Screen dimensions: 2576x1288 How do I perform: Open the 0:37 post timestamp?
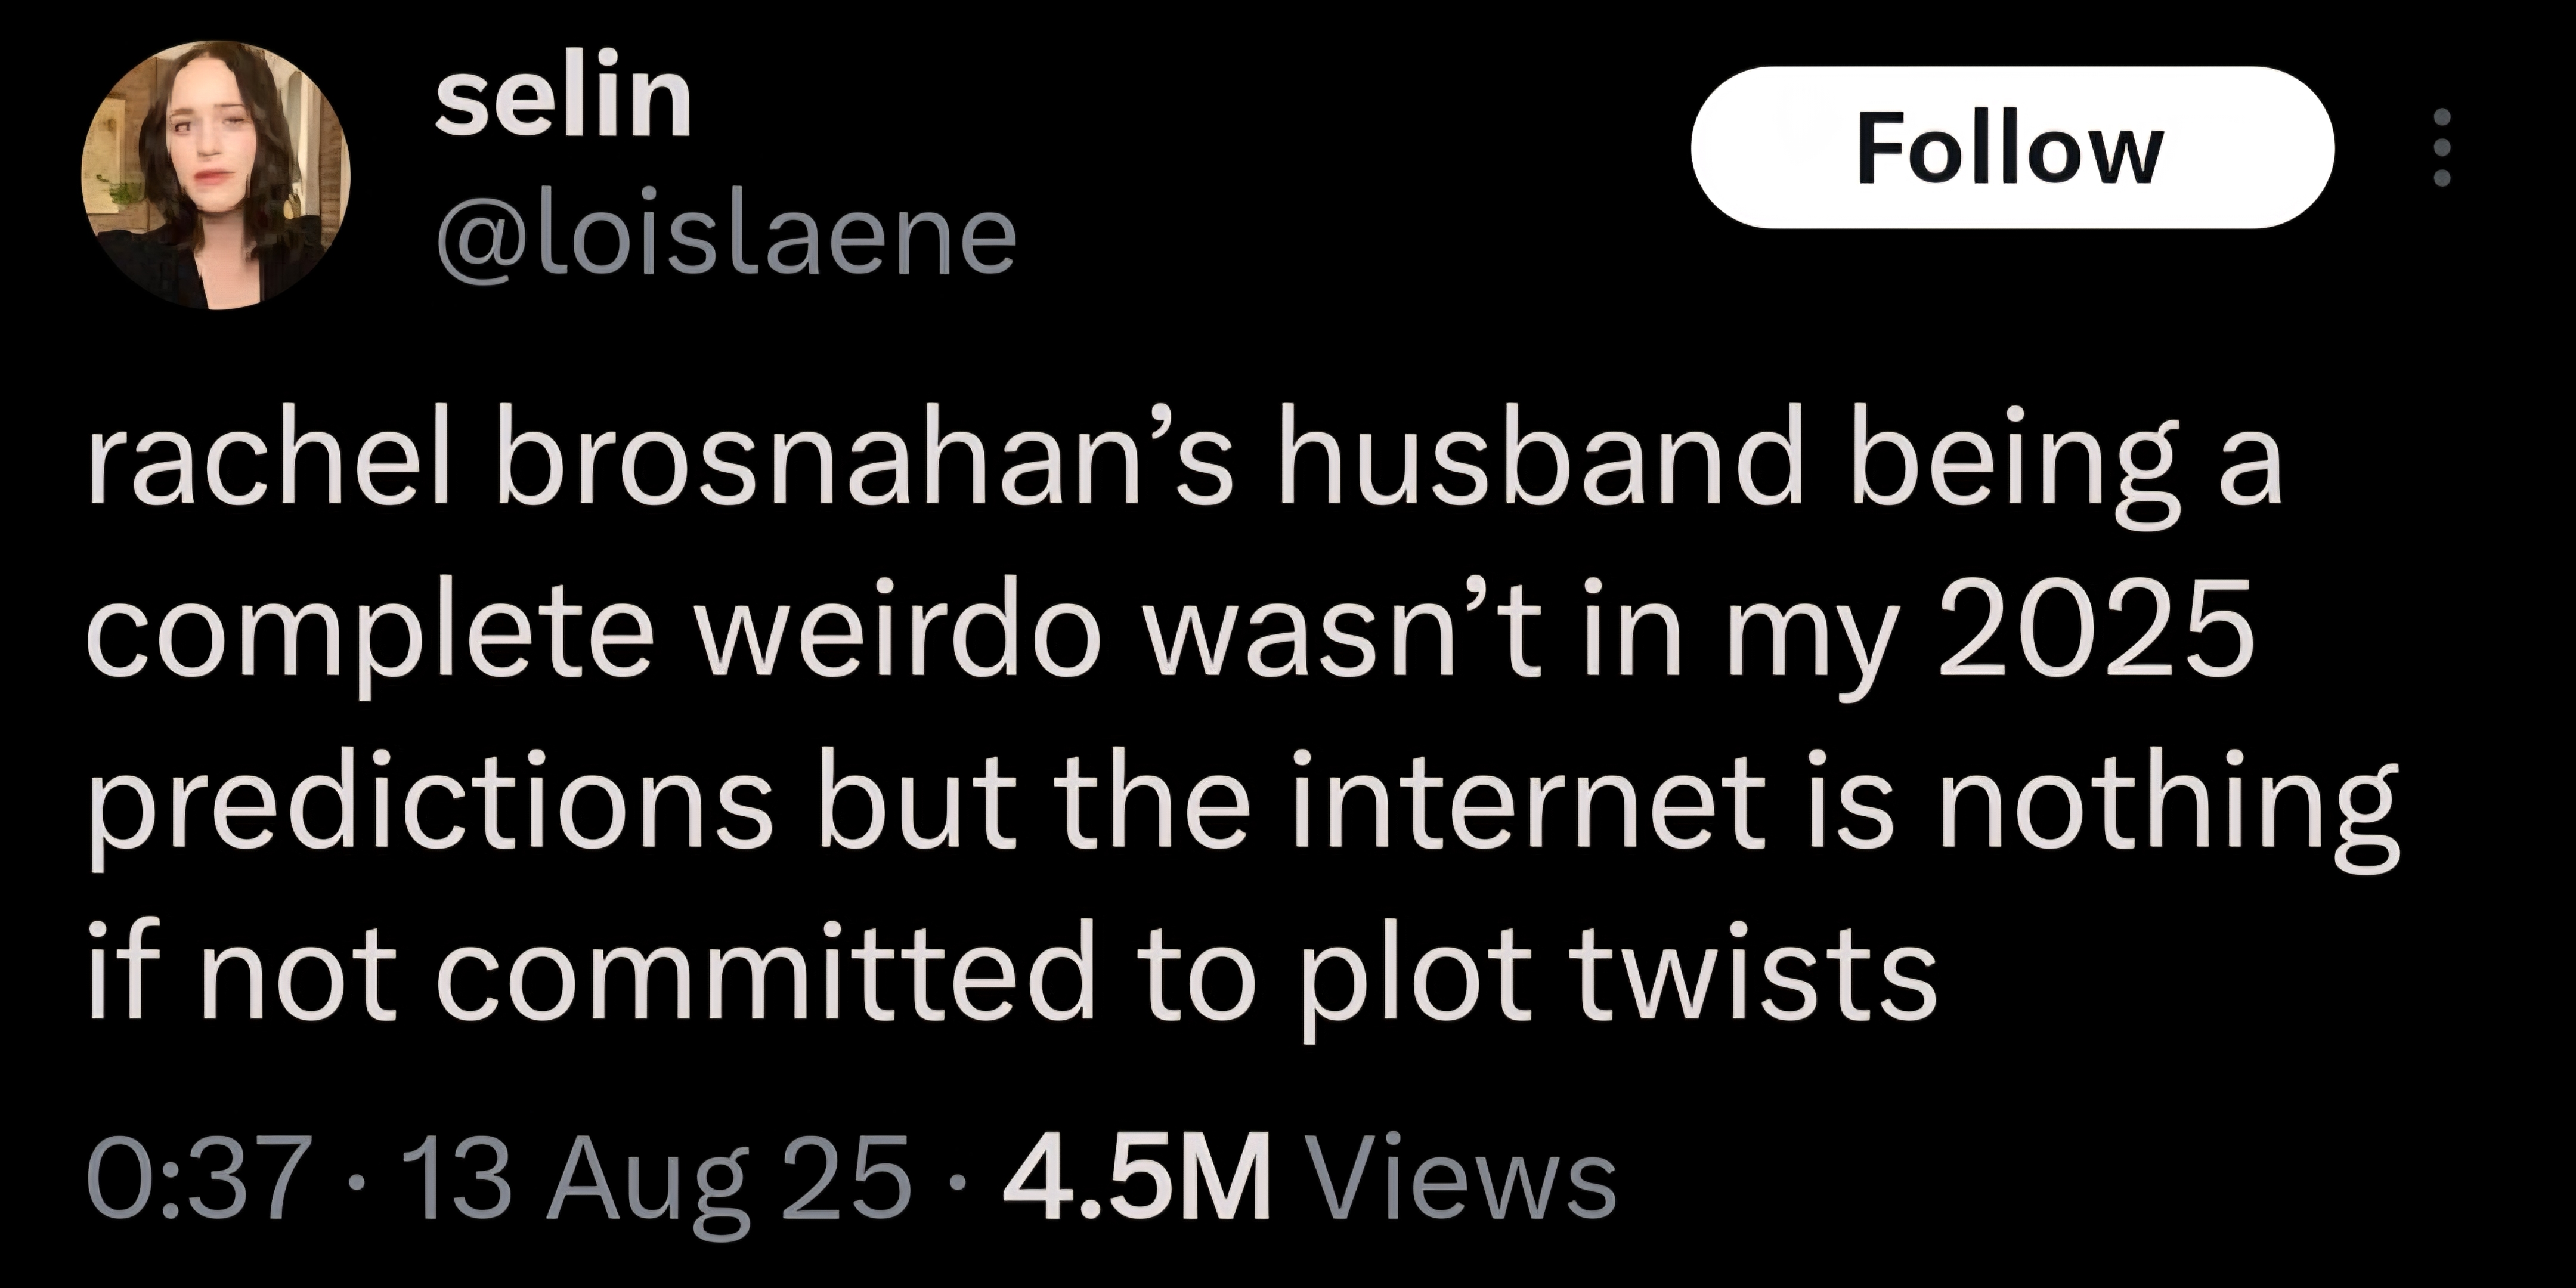click(197, 1178)
